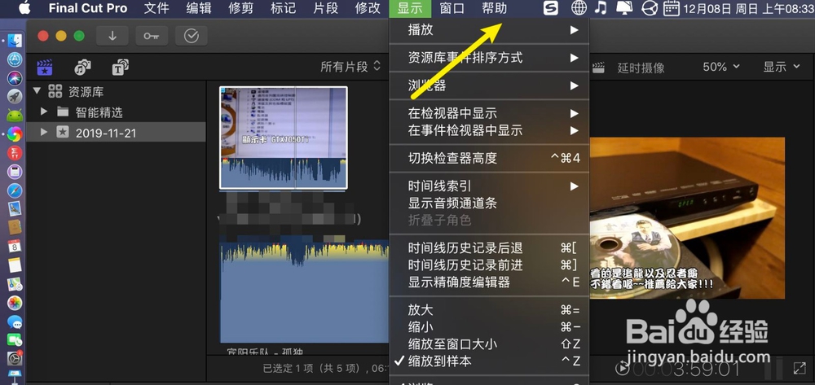Expand the 2019-11-21 event triangle

point(44,133)
